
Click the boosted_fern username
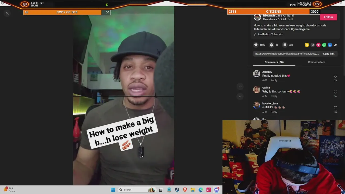(x=270, y=103)
